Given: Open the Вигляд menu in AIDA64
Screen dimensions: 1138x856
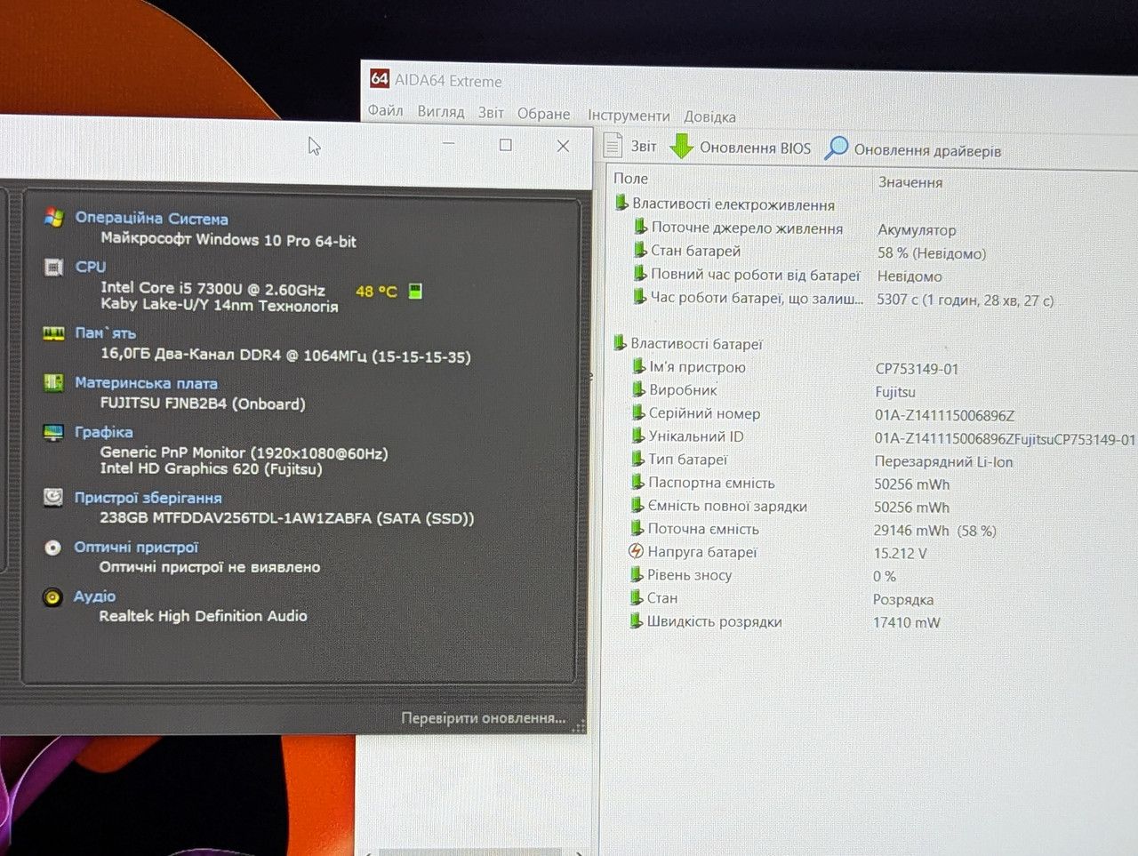Looking at the screenshot, I should click(441, 112).
